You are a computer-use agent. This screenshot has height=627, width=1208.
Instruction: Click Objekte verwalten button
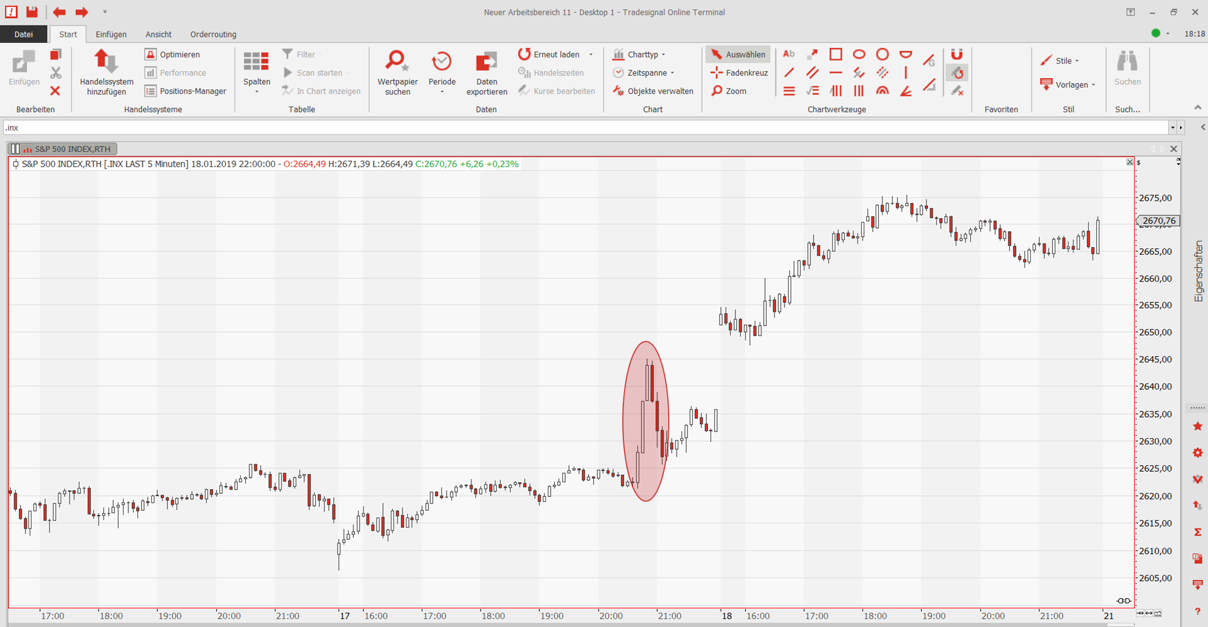click(653, 91)
